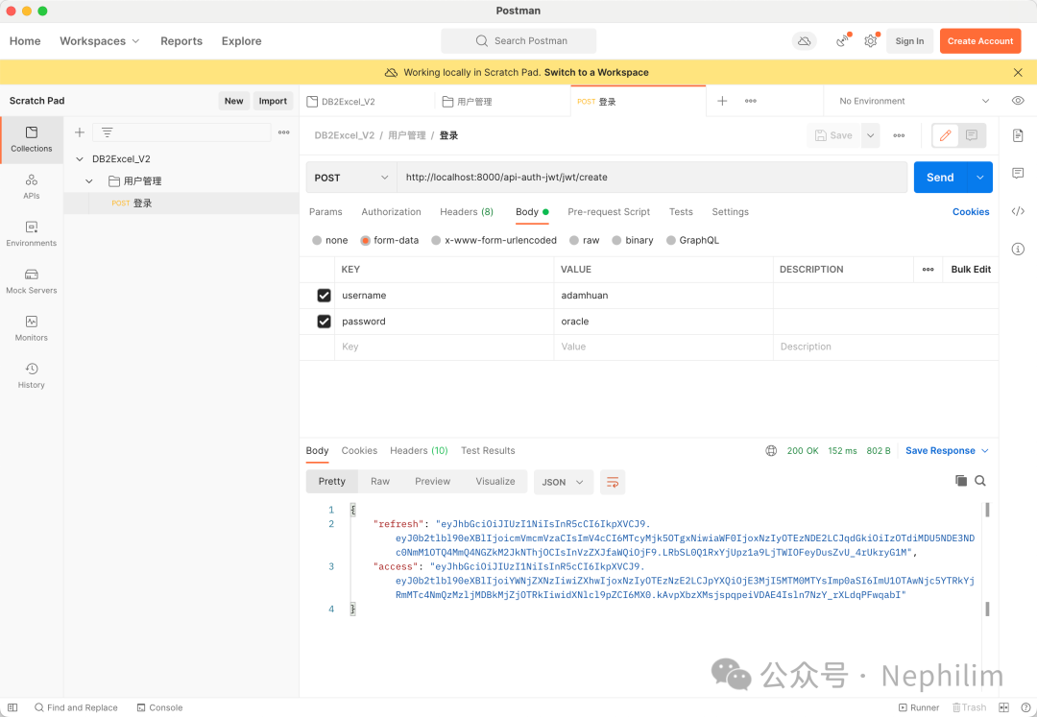Select the raw body type
Screen dimensions: 1037x717
[x=574, y=241]
